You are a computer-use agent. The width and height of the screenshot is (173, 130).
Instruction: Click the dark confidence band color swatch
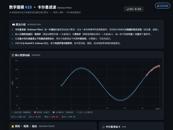tap(78, 112)
